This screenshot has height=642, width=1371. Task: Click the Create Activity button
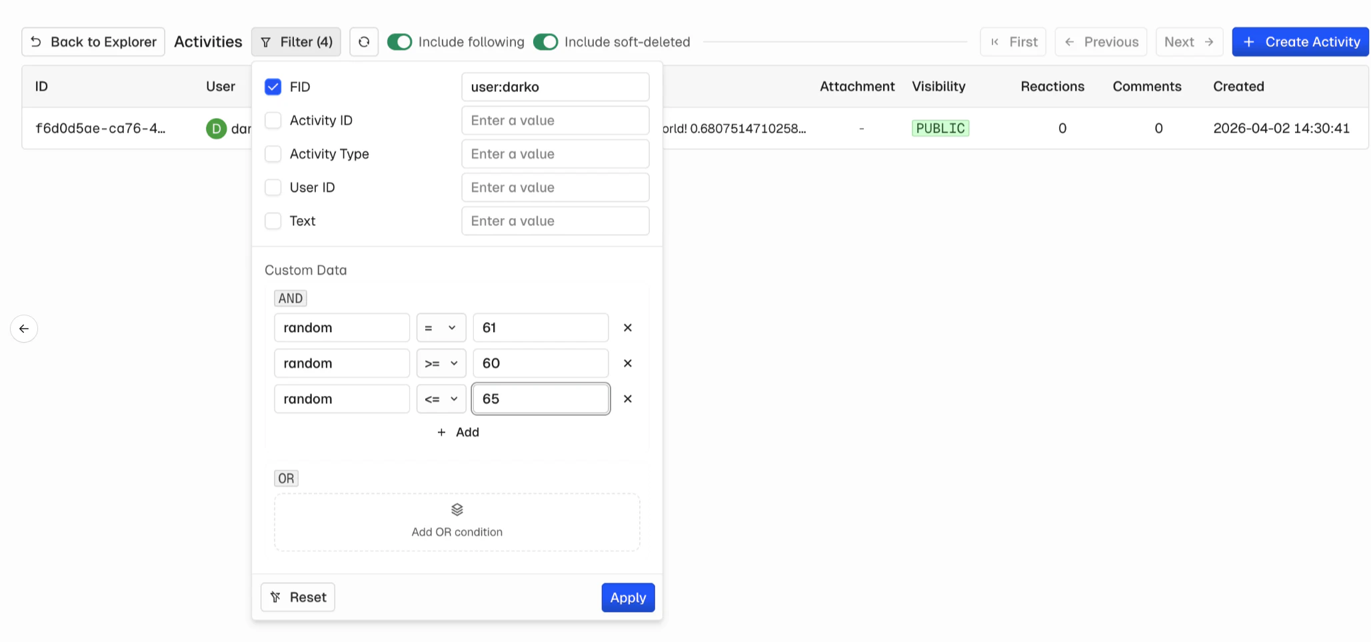click(1300, 42)
